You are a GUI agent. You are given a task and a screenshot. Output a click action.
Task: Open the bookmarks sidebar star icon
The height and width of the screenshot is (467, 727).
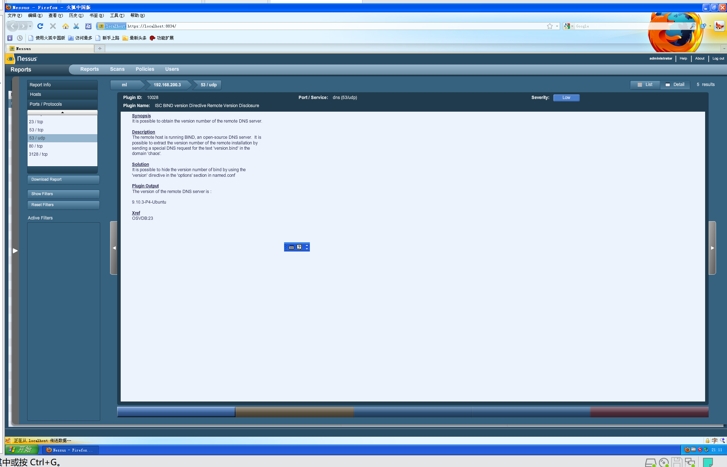click(10, 38)
